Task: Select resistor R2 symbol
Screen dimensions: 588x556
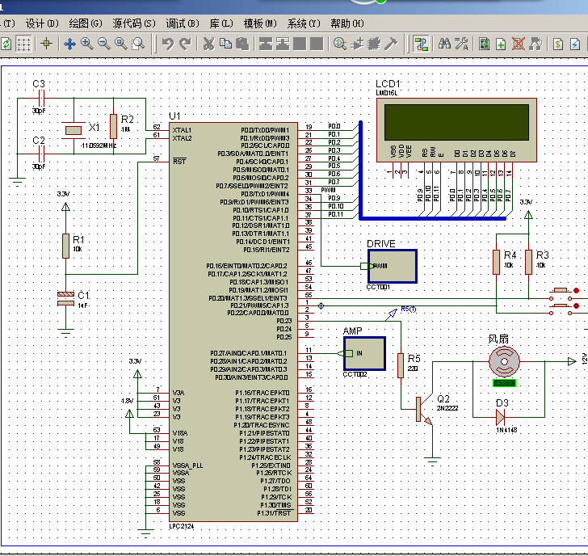Action: [x=113, y=126]
